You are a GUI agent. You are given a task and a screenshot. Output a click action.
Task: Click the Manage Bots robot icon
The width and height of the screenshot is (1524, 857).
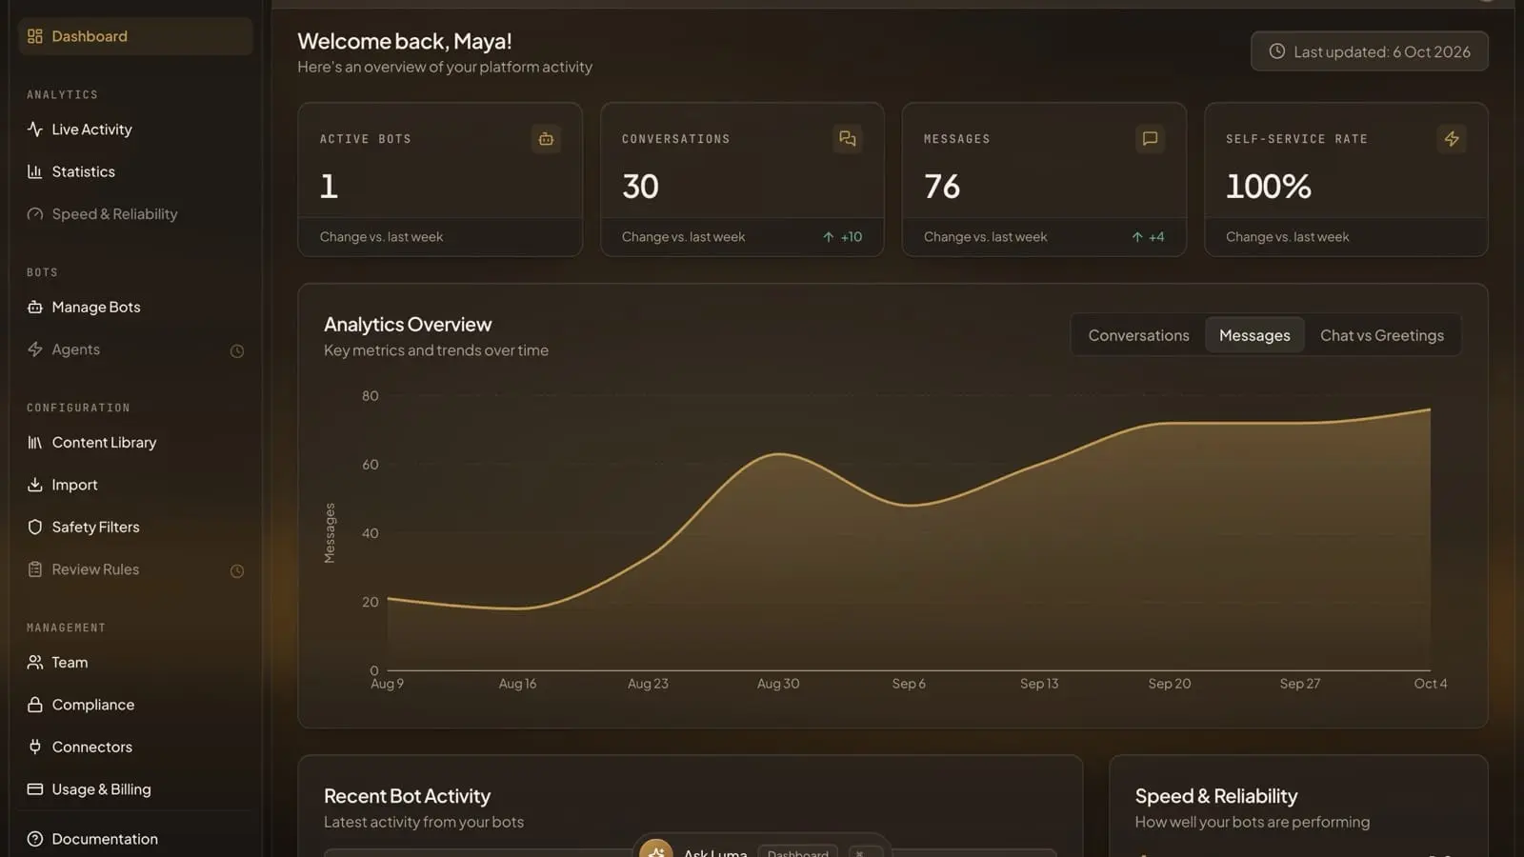point(35,307)
